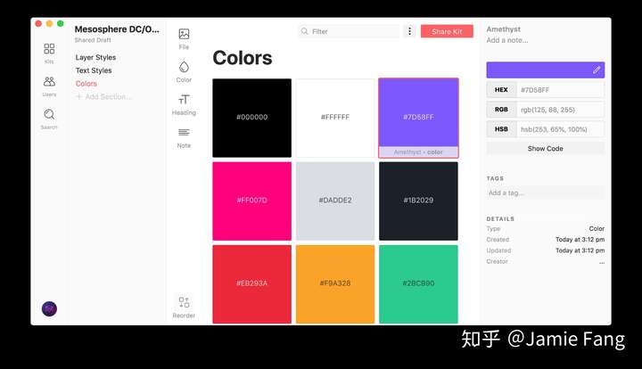Select the Colors section
Image resolution: width=642 pixels, height=369 pixels.
click(x=86, y=84)
